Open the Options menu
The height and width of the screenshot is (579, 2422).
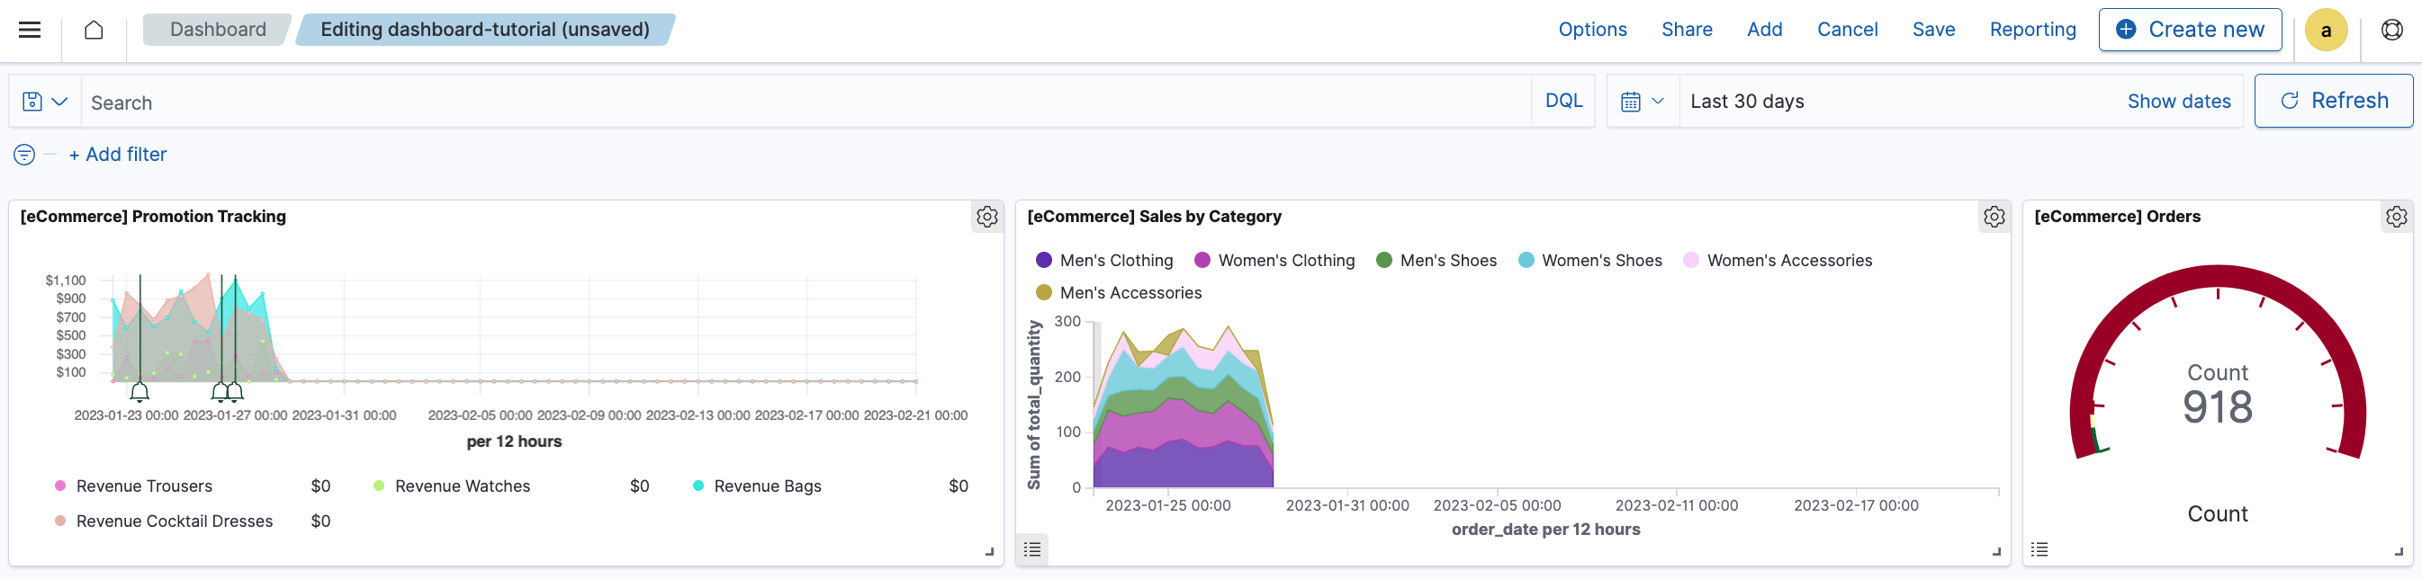point(1592,30)
